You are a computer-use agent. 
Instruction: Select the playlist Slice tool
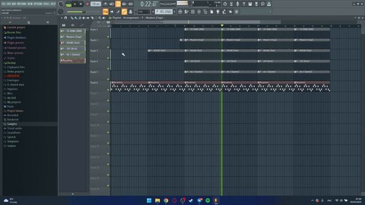[x=92, y=18]
